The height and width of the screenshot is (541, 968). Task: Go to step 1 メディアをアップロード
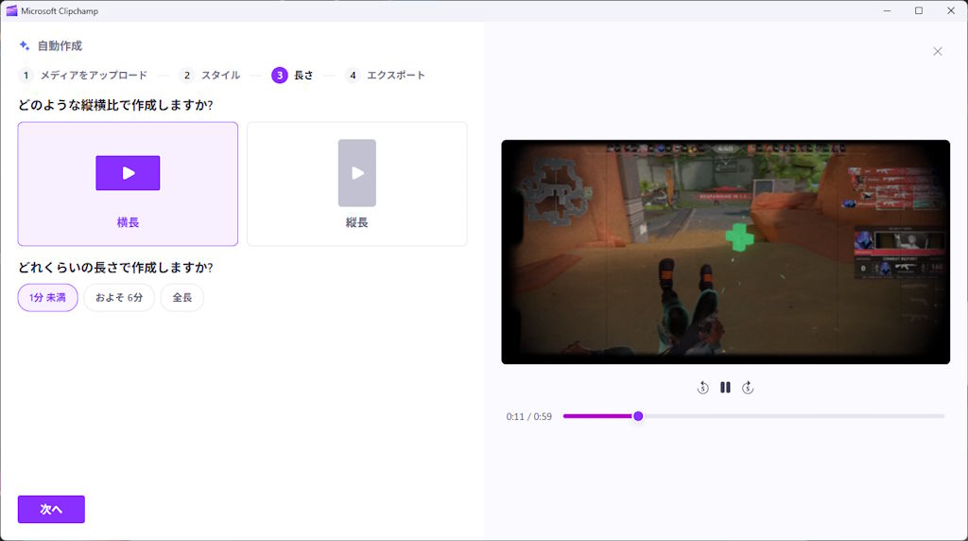click(x=83, y=76)
